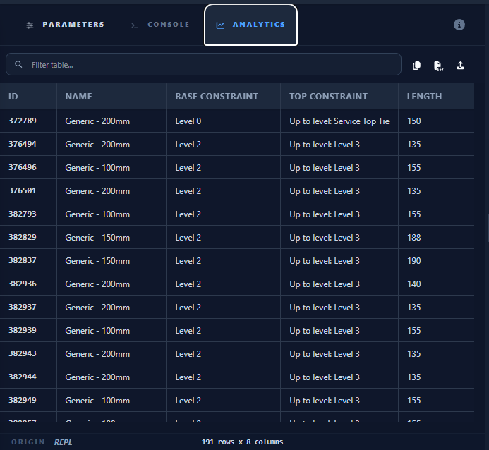The height and width of the screenshot is (450, 489).
Task: Export the table as CSV
Action: point(438,66)
